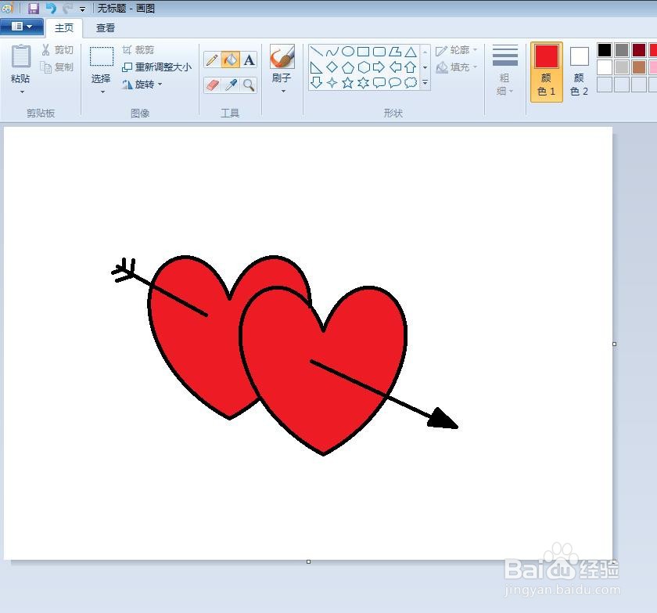Pick the dark red color swatch
The height and width of the screenshot is (613, 657).
639,50
